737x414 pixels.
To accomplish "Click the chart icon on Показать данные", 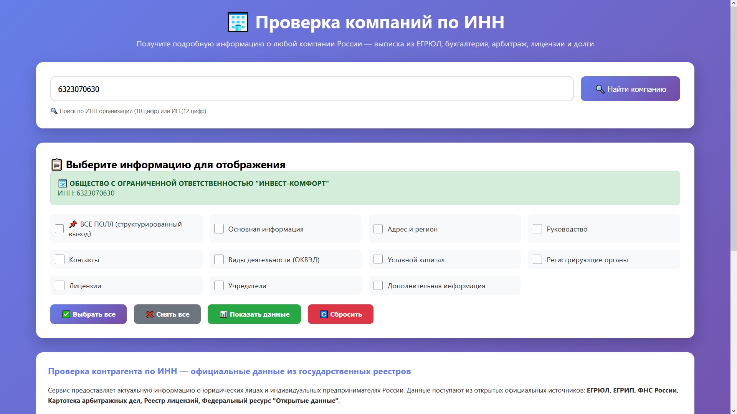I will (x=223, y=314).
